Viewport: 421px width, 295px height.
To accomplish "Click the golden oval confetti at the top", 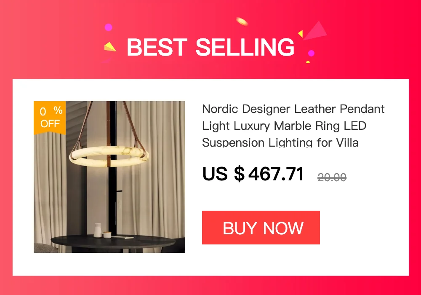I will click(x=242, y=21).
